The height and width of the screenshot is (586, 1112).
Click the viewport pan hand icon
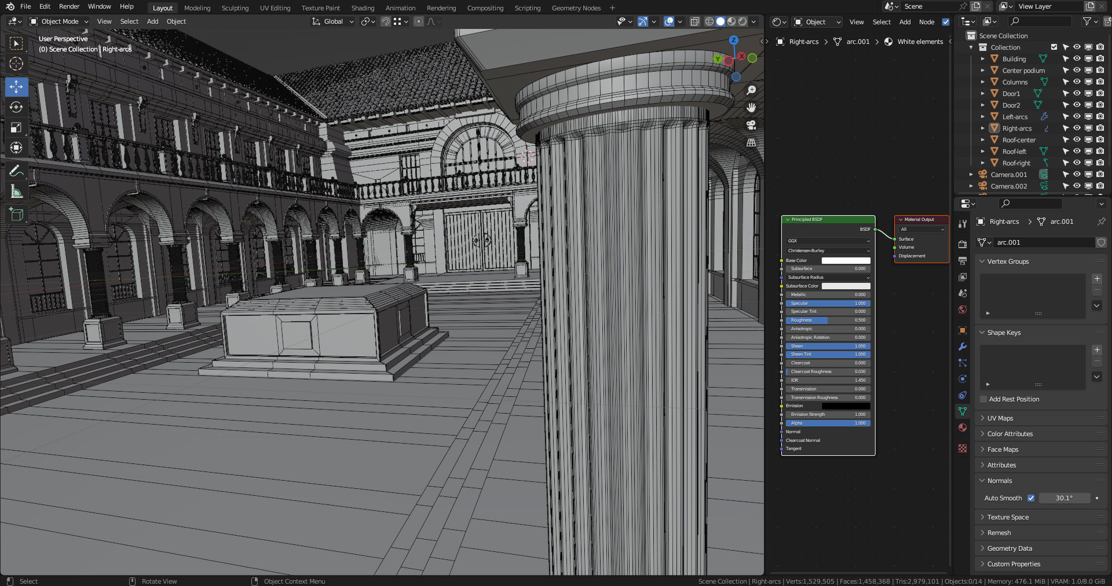pos(751,108)
